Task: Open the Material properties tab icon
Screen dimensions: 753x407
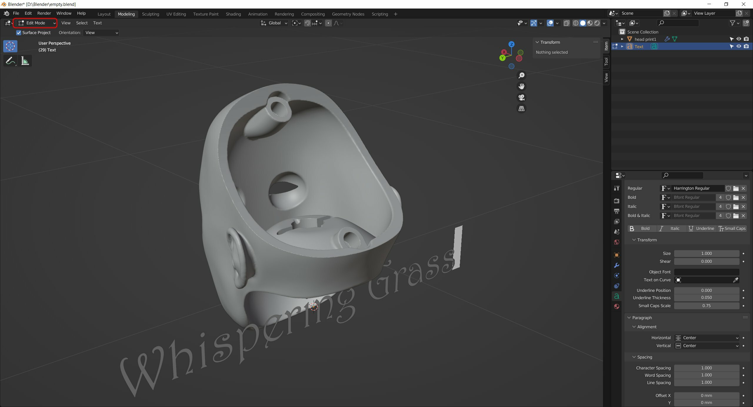Action: 617,306
